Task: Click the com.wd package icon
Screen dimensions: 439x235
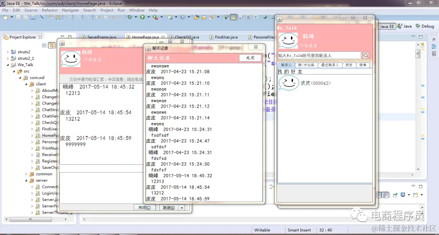Action: 26,78
